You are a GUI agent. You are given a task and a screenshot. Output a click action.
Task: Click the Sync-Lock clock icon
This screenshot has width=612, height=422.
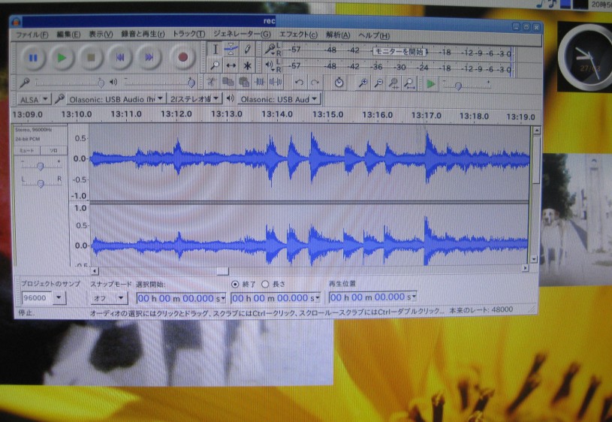[339, 83]
